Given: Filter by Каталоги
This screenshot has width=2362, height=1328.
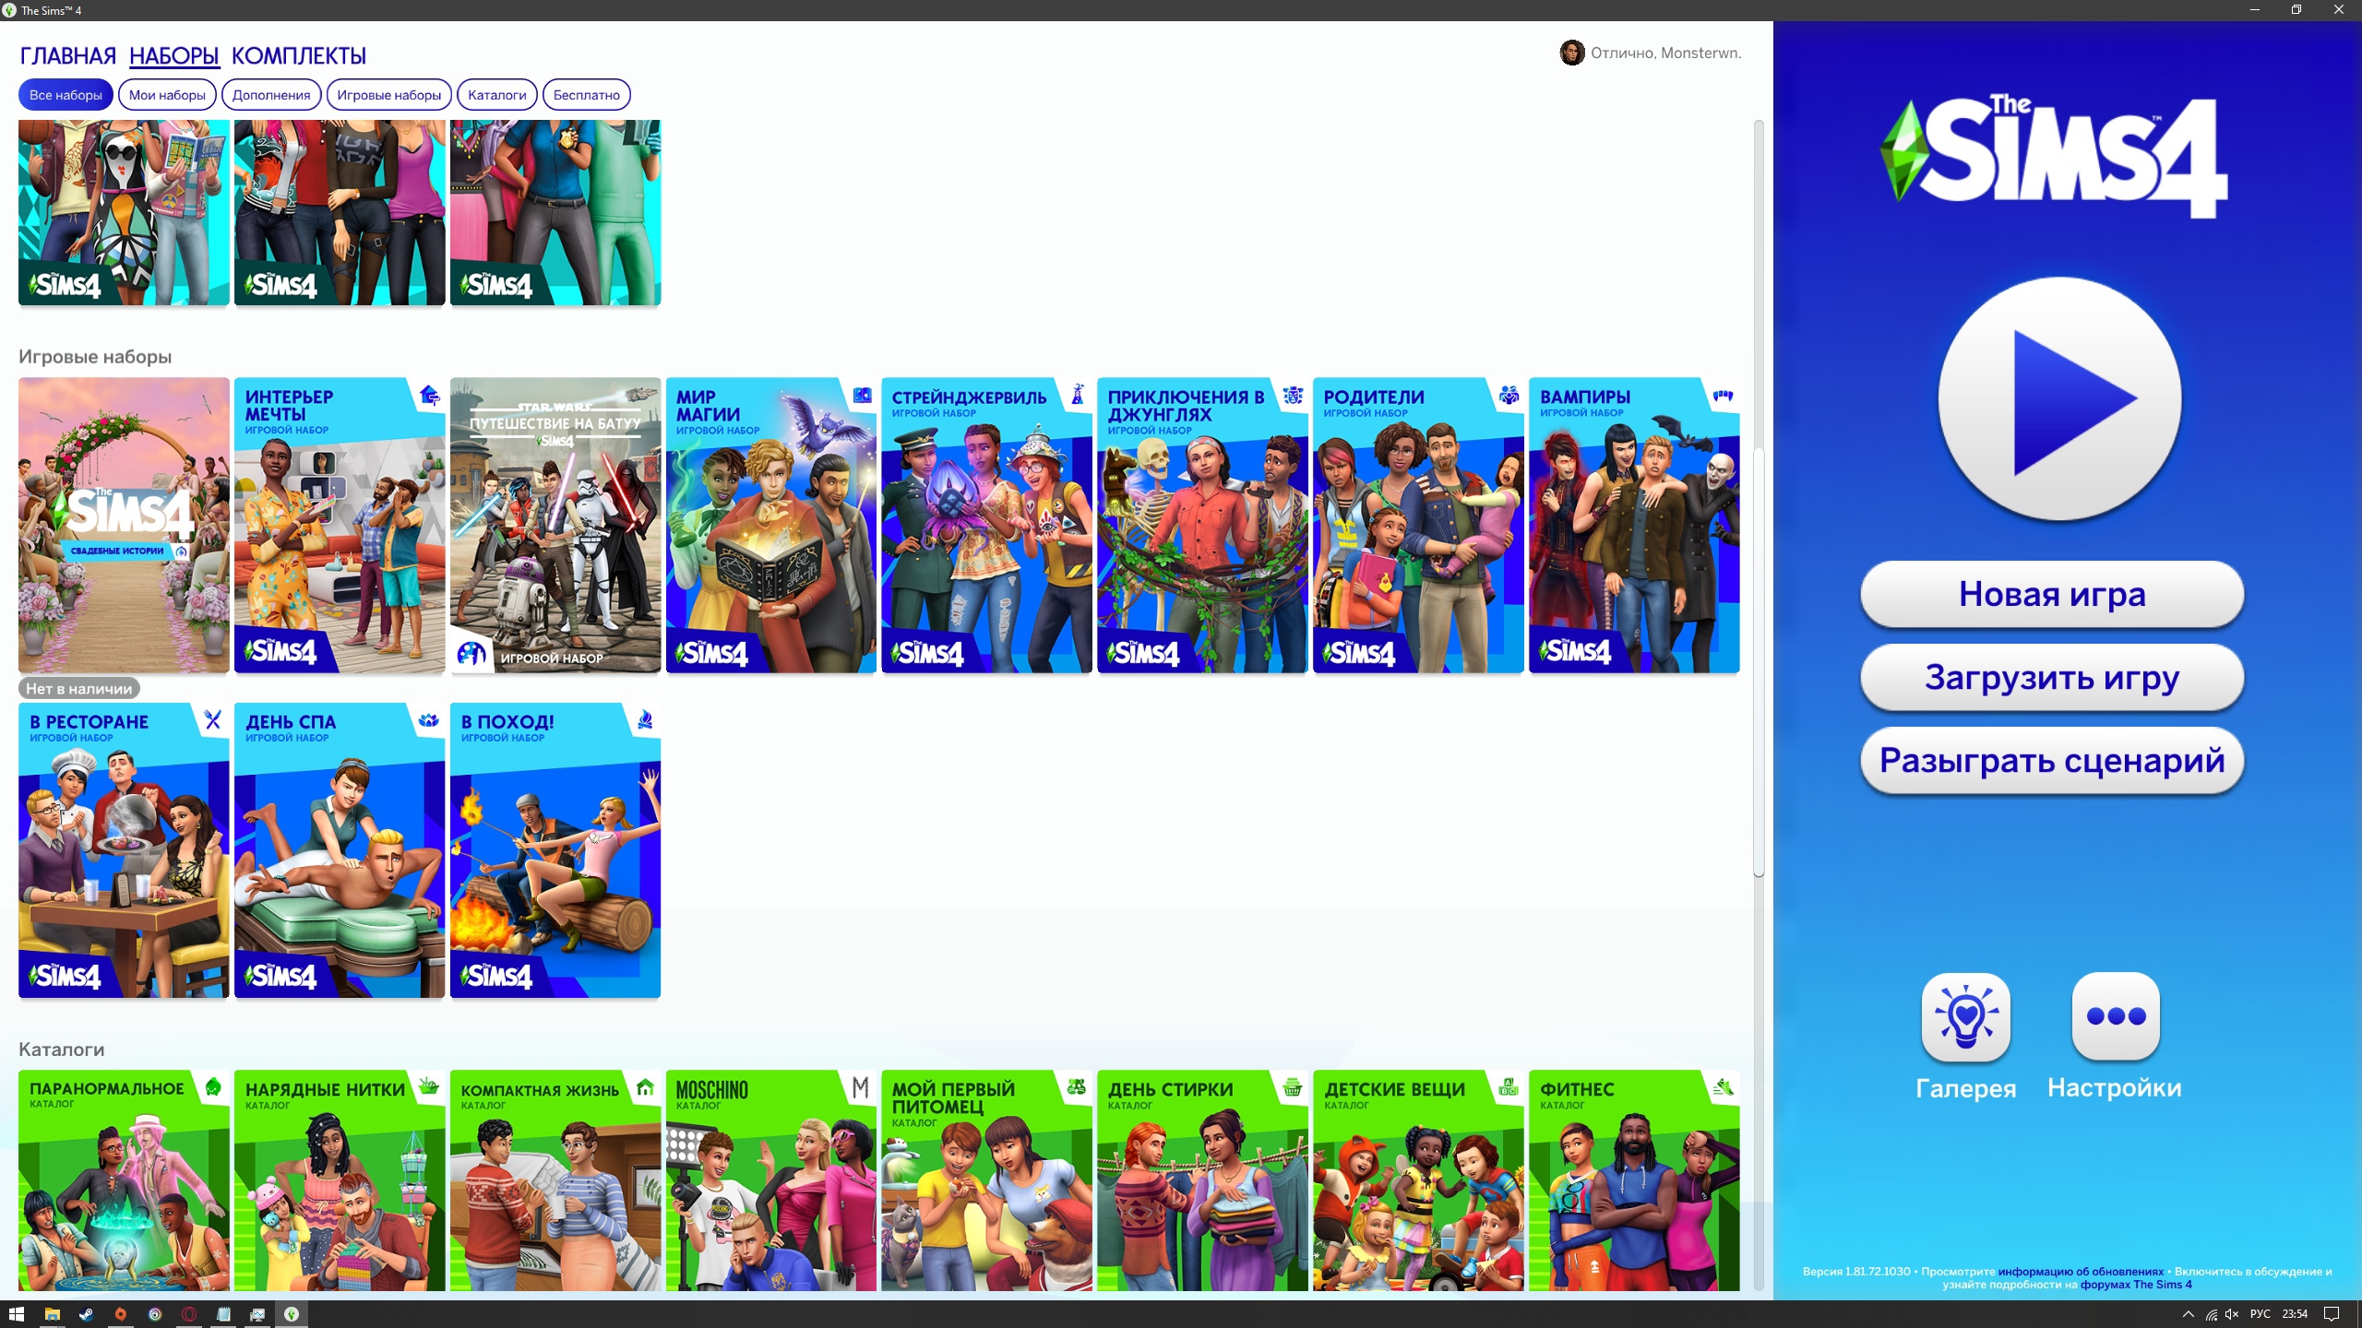Looking at the screenshot, I should pyautogui.click(x=496, y=95).
